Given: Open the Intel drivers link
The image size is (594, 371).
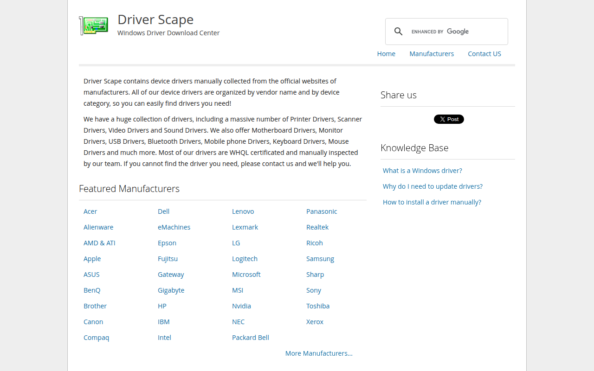Looking at the screenshot, I should (164, 338).
